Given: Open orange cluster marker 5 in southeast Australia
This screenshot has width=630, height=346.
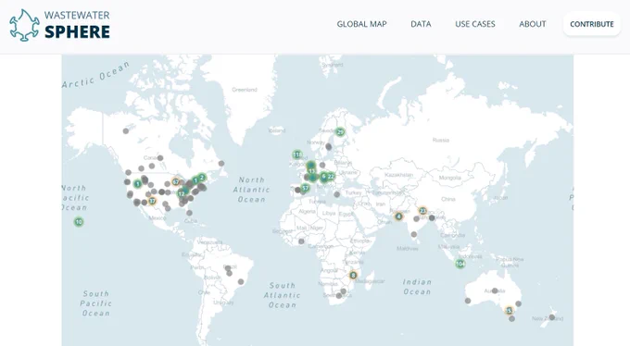Looking at the screenshot, I should pyautogui.click(x=509, y=310).
